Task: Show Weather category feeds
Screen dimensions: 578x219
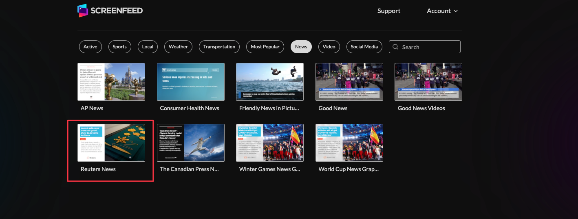Action: coord(178,47)
